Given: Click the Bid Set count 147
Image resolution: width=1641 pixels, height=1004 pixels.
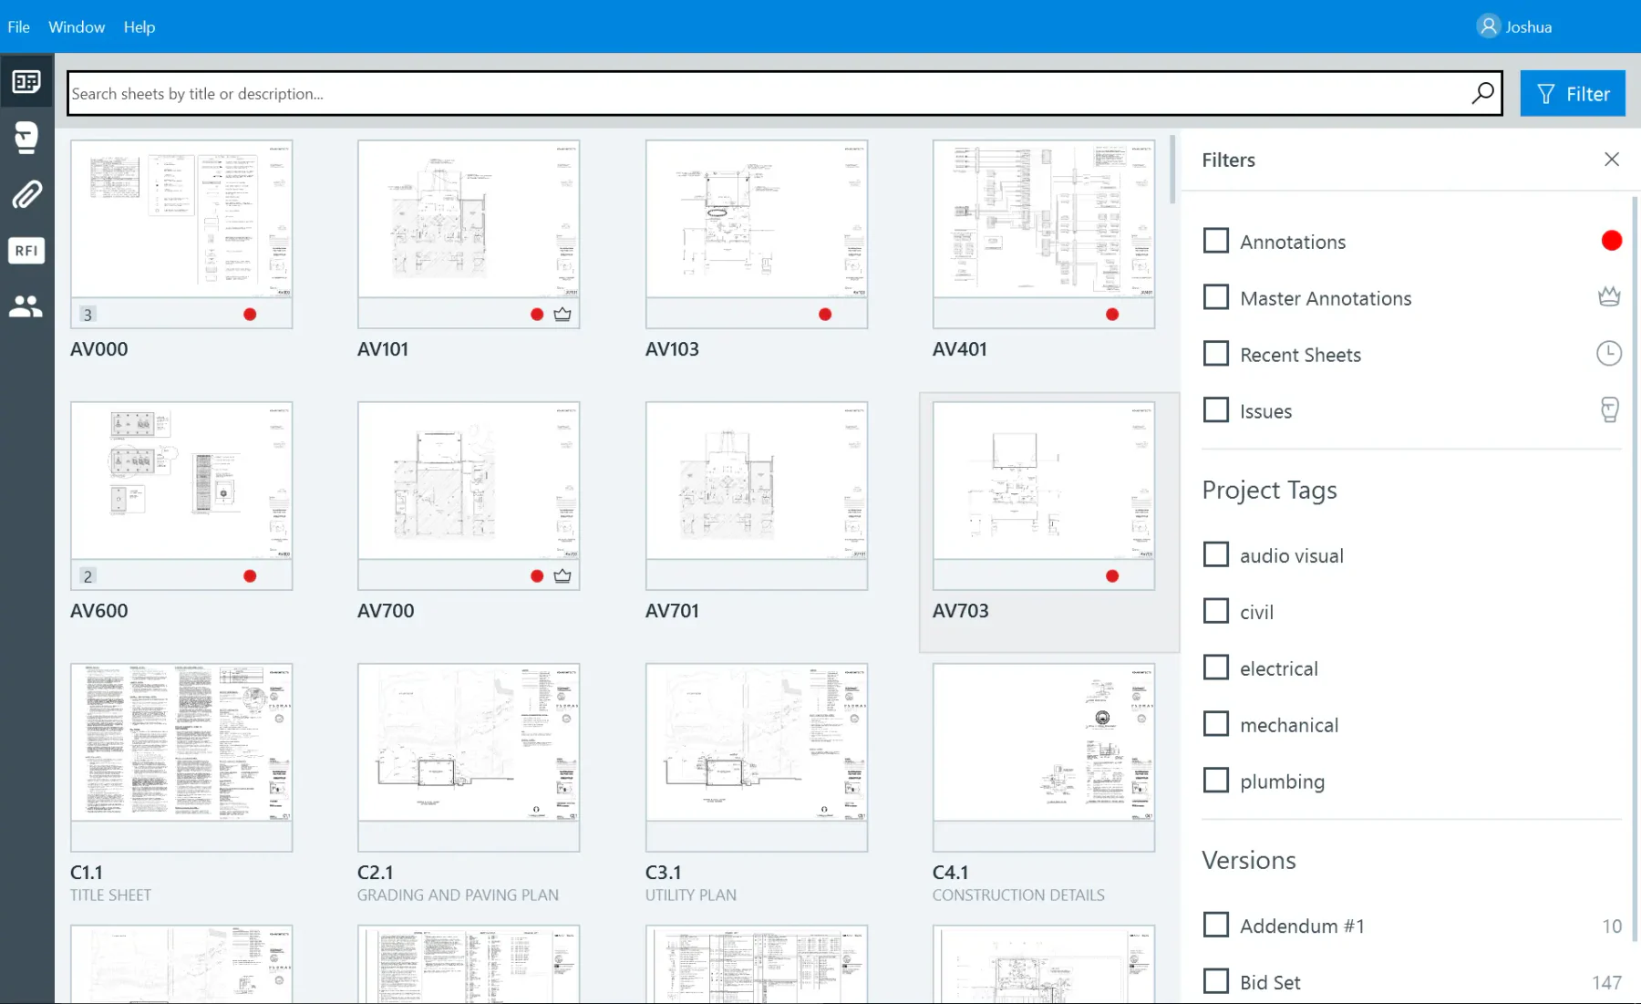Looking at the screenshot, I should (x=1606, y=982).
